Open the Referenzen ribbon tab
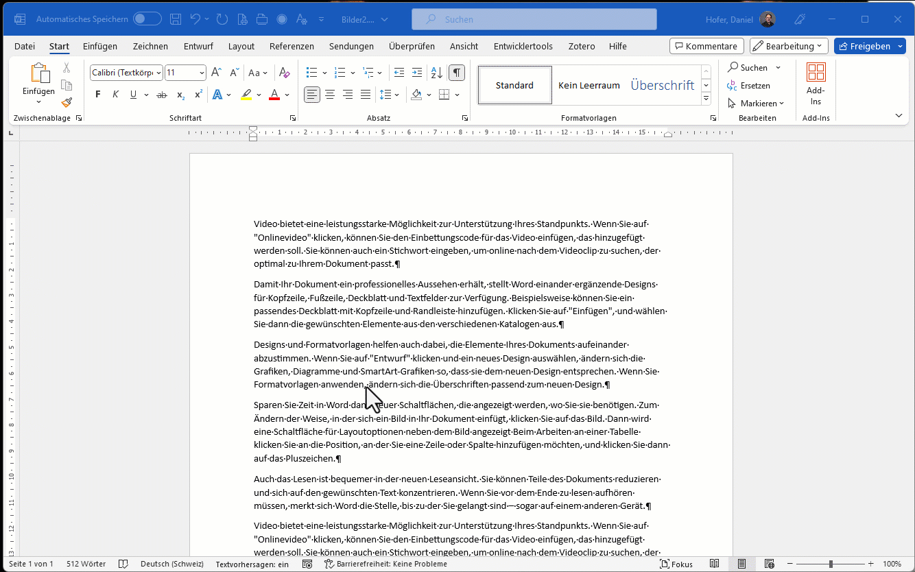 click(292, 46)
